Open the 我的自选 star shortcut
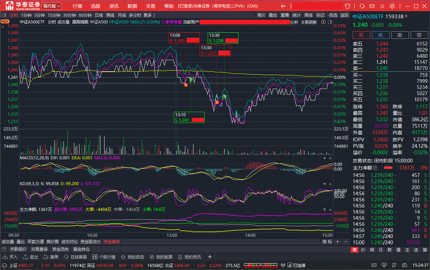 tap(132, 257)
